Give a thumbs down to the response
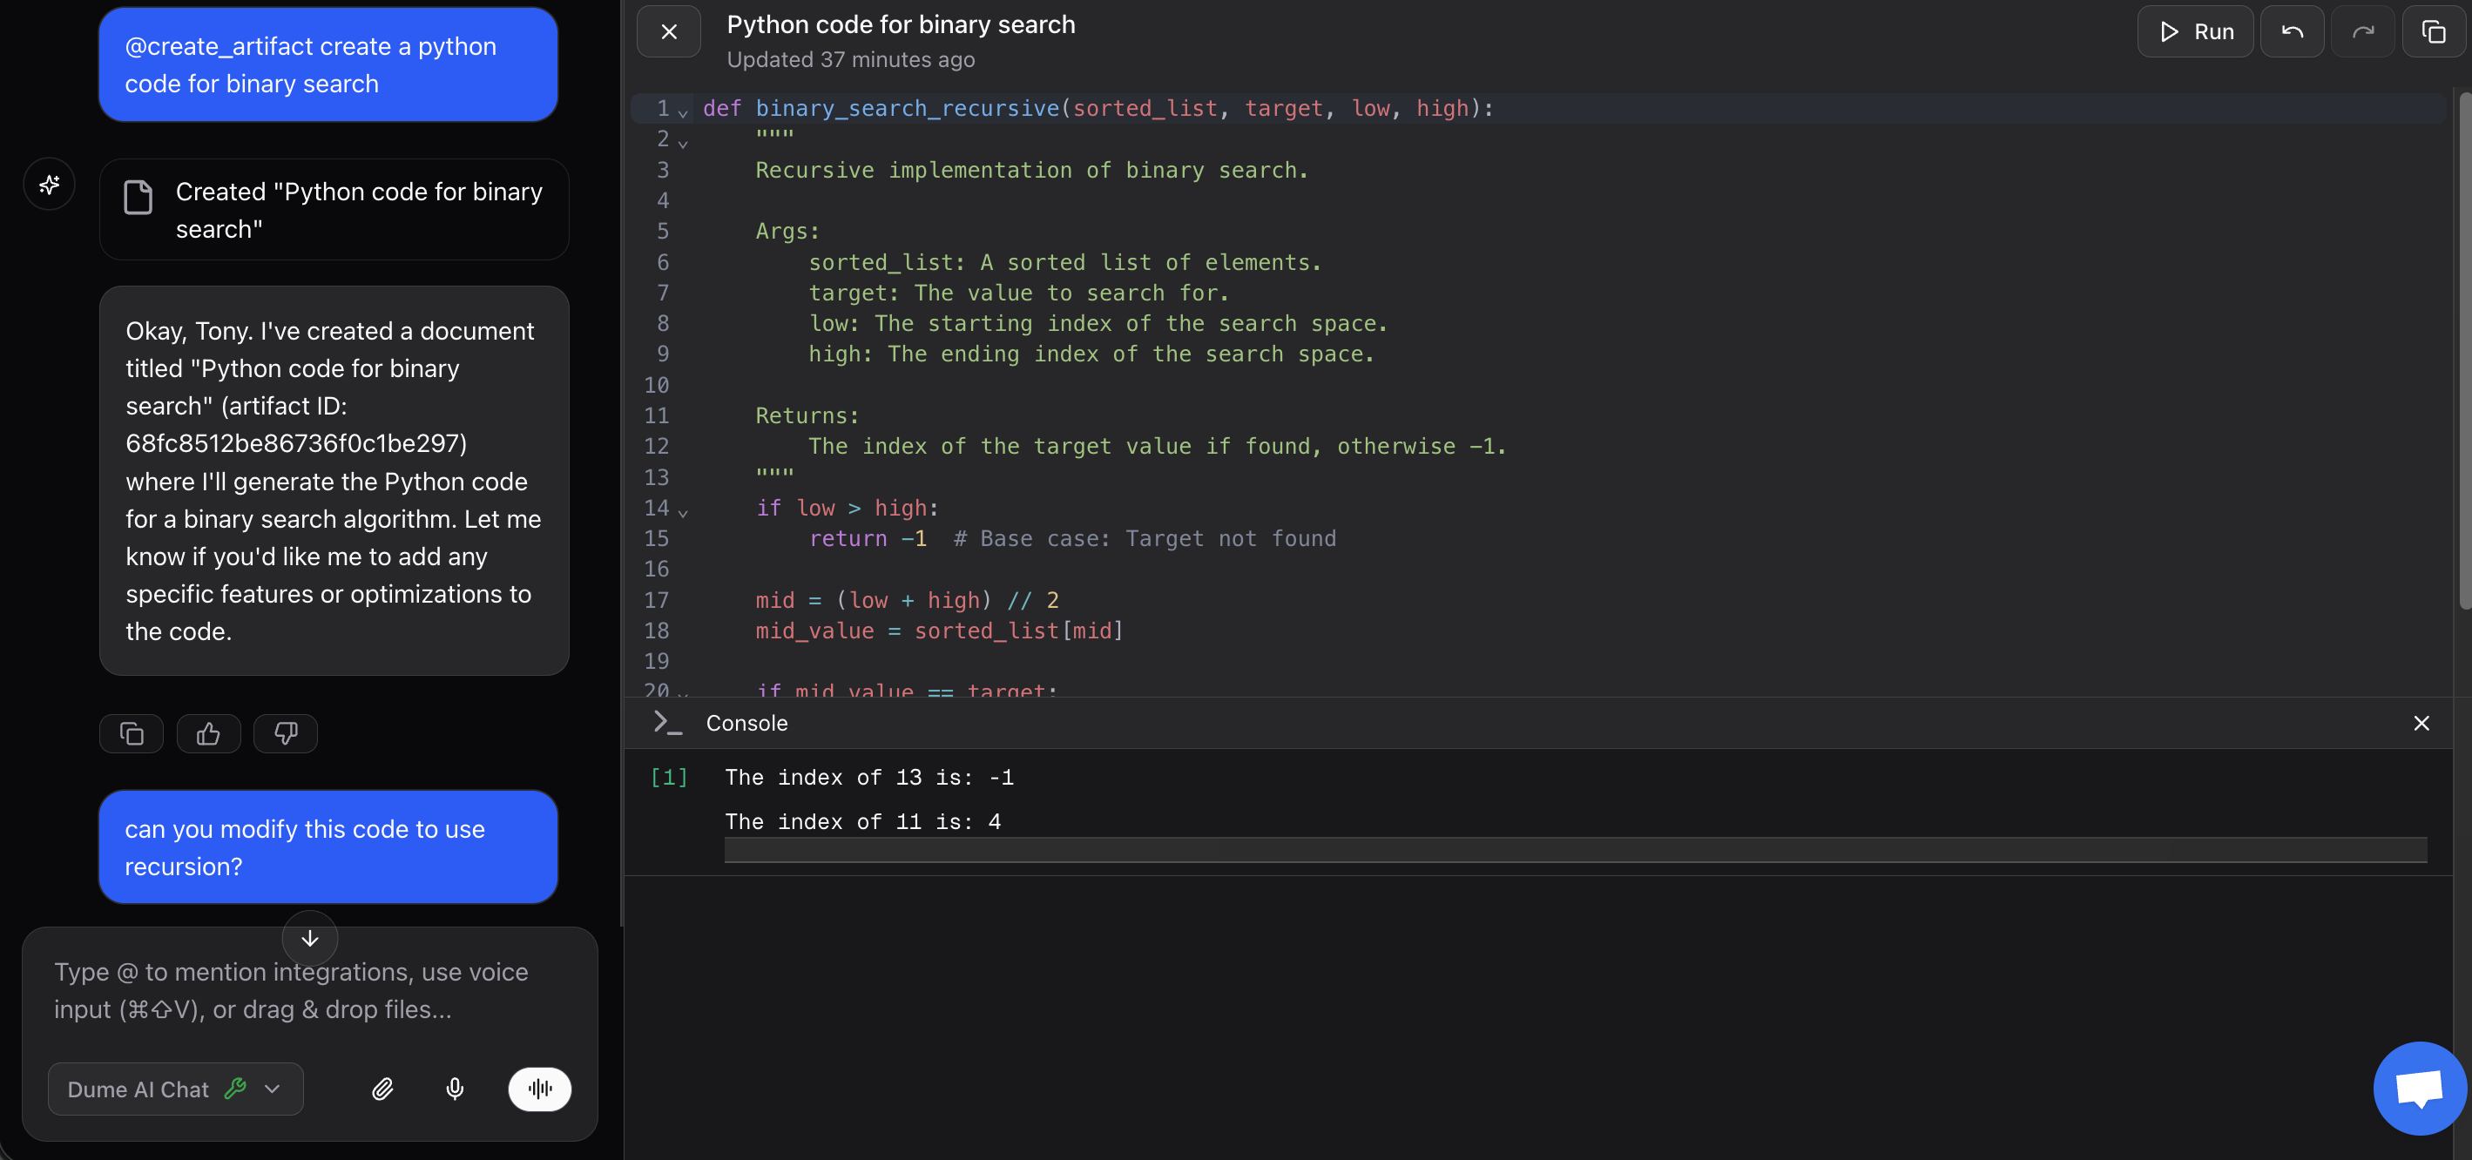 (284, 733)
